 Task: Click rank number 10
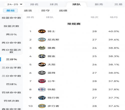coord(30,106)
